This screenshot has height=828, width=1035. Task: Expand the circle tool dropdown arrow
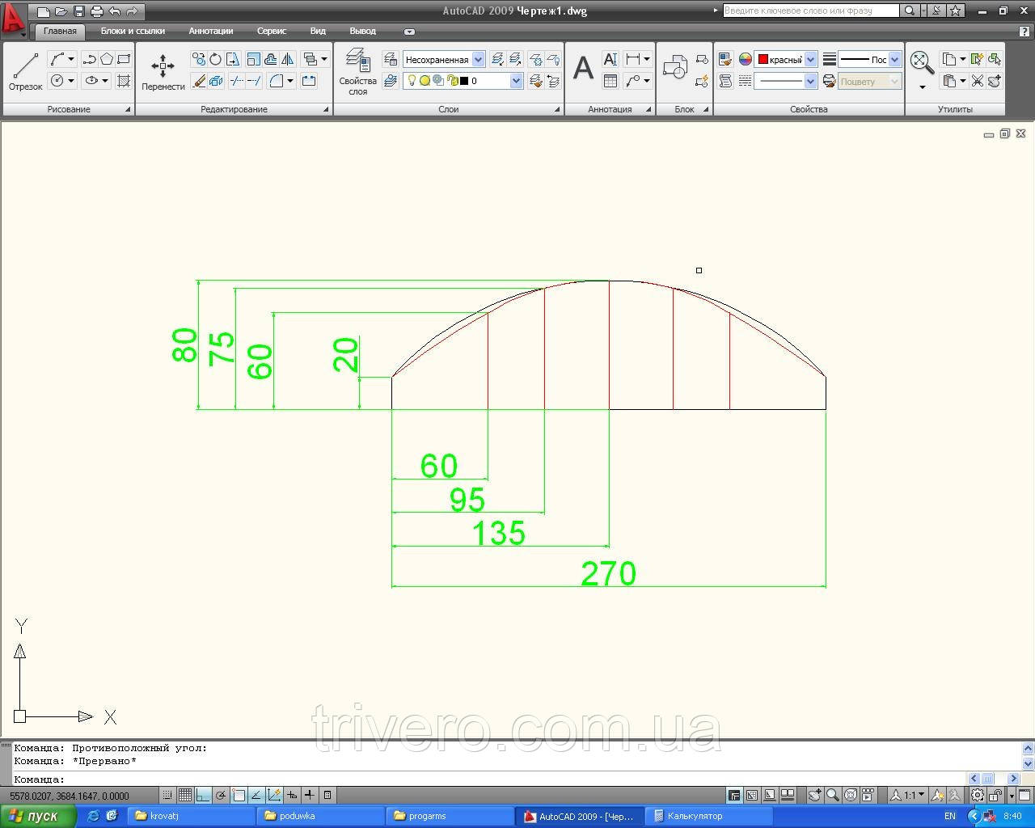(71, 81)
